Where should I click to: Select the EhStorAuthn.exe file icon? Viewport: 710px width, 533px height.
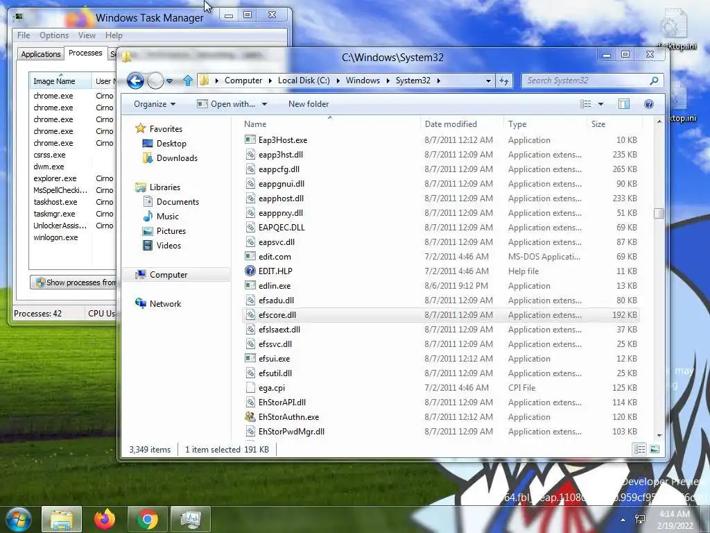(x=250, y=416)
